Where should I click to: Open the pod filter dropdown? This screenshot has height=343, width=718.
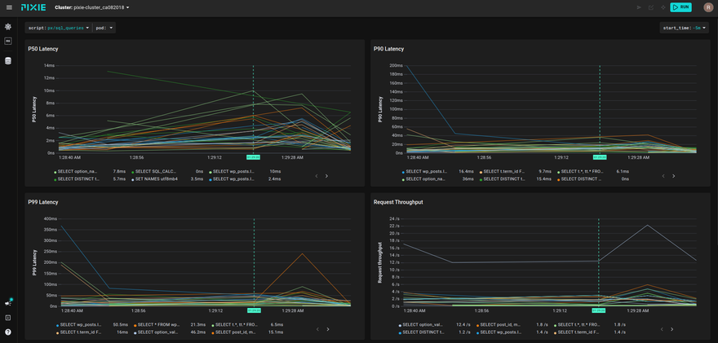(x=104, y=27)
